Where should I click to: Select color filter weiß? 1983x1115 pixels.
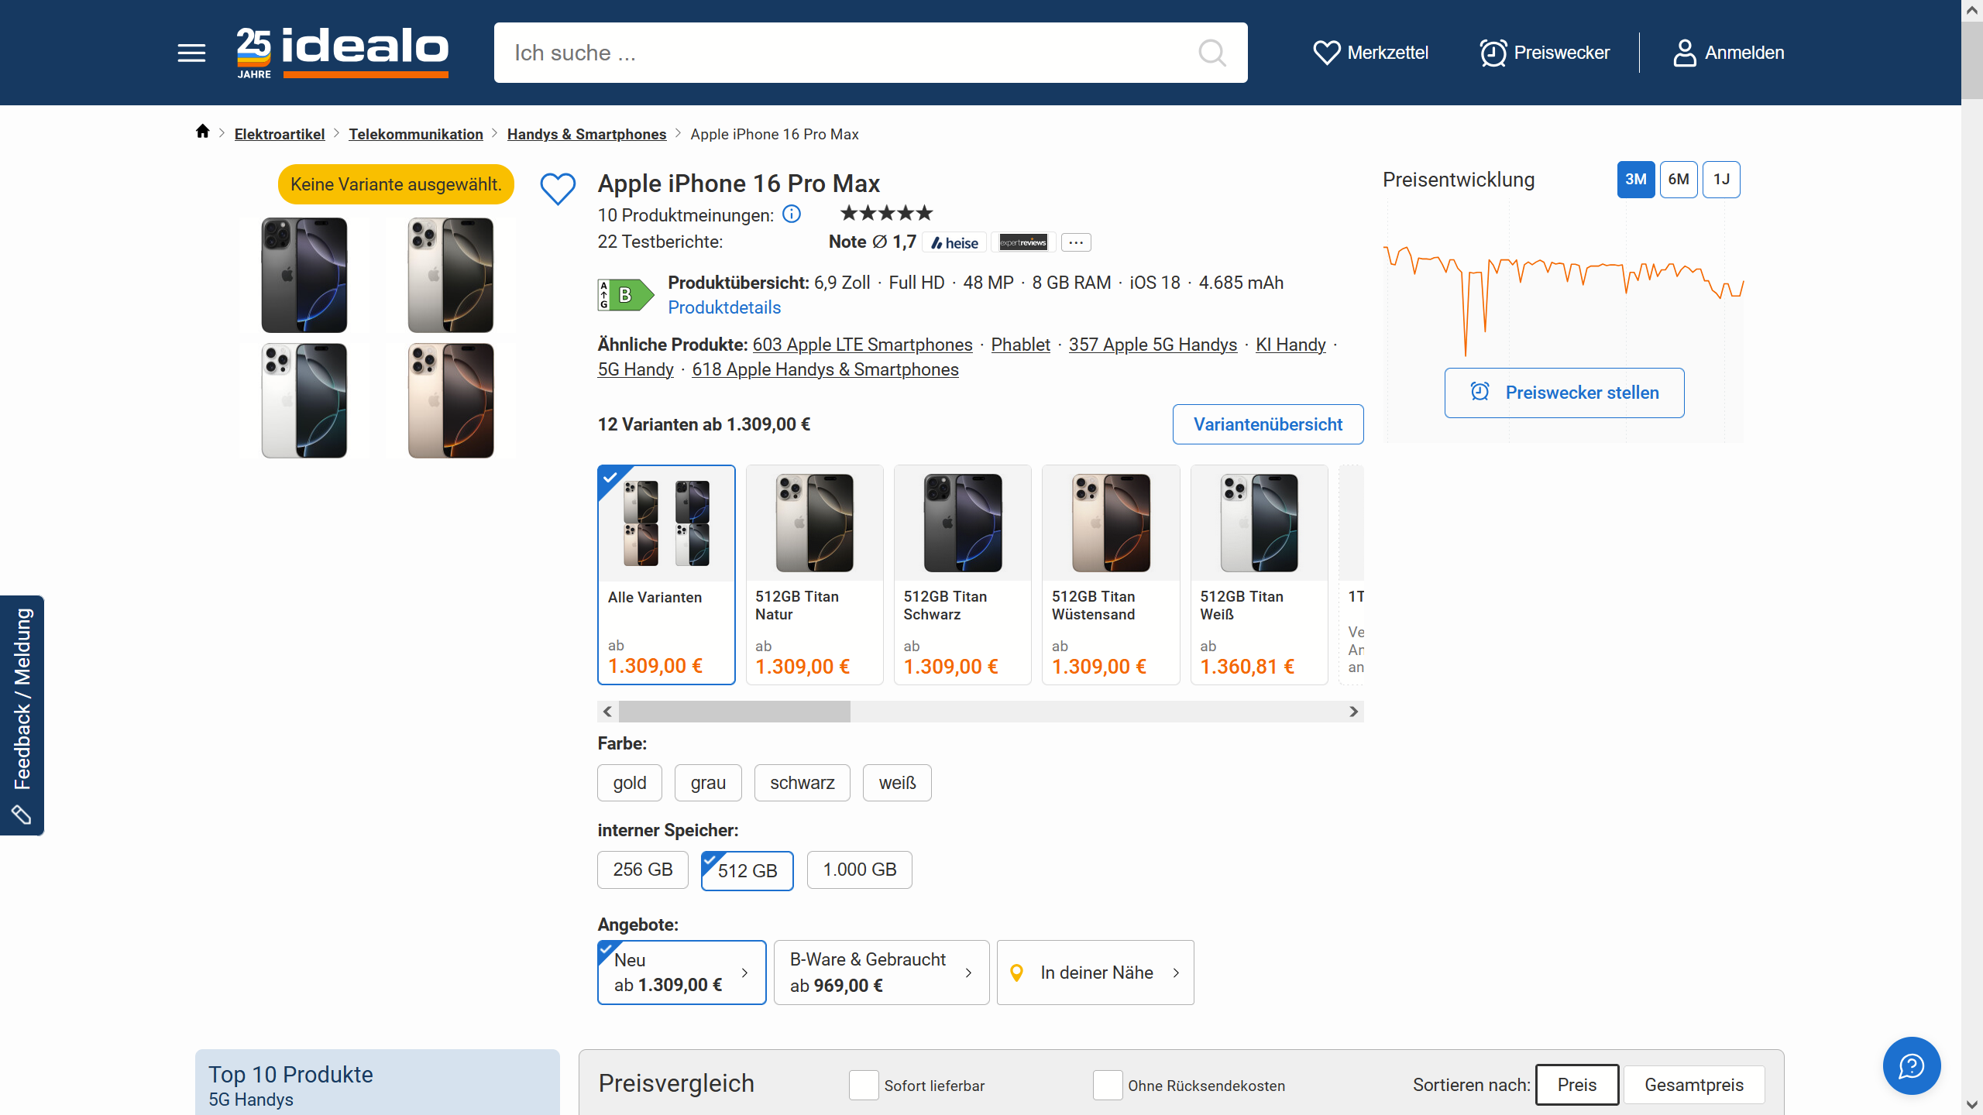(897, 783)
